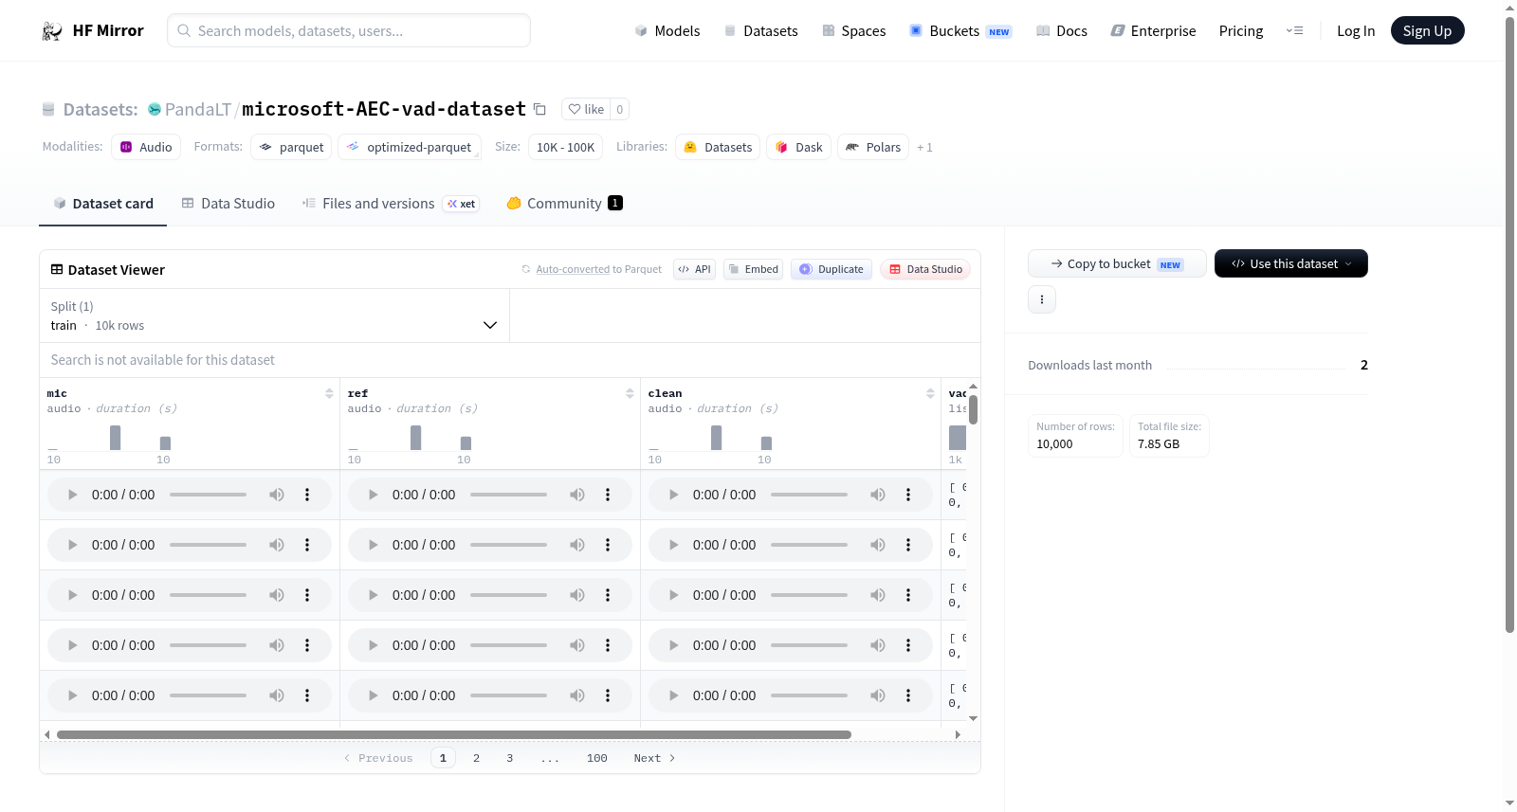The image size is (1517, 812).
Task: Mute first row clean audio
Action: 878,495
